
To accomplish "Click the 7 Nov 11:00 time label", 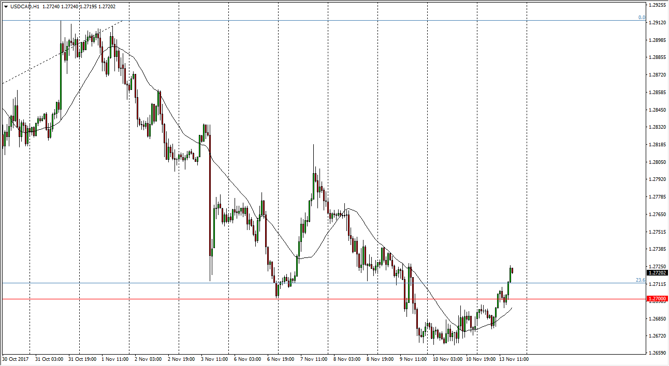I will (314, 359).
